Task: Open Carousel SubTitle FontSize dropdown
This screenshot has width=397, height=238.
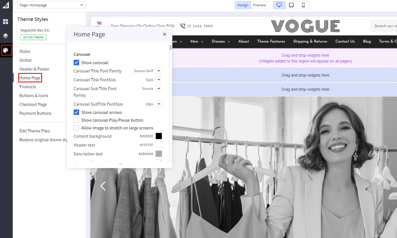Action: pos(159,104)
